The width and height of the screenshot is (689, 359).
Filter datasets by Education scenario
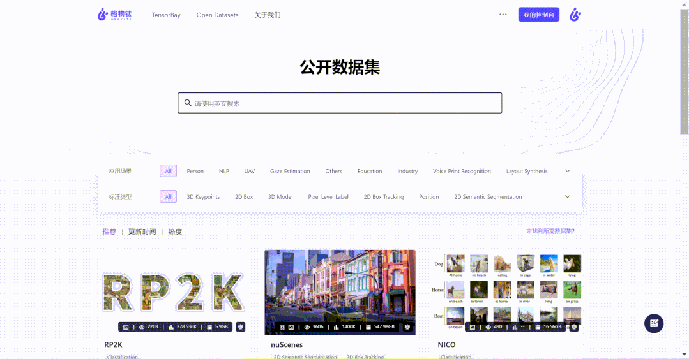(x=370, y=171)
